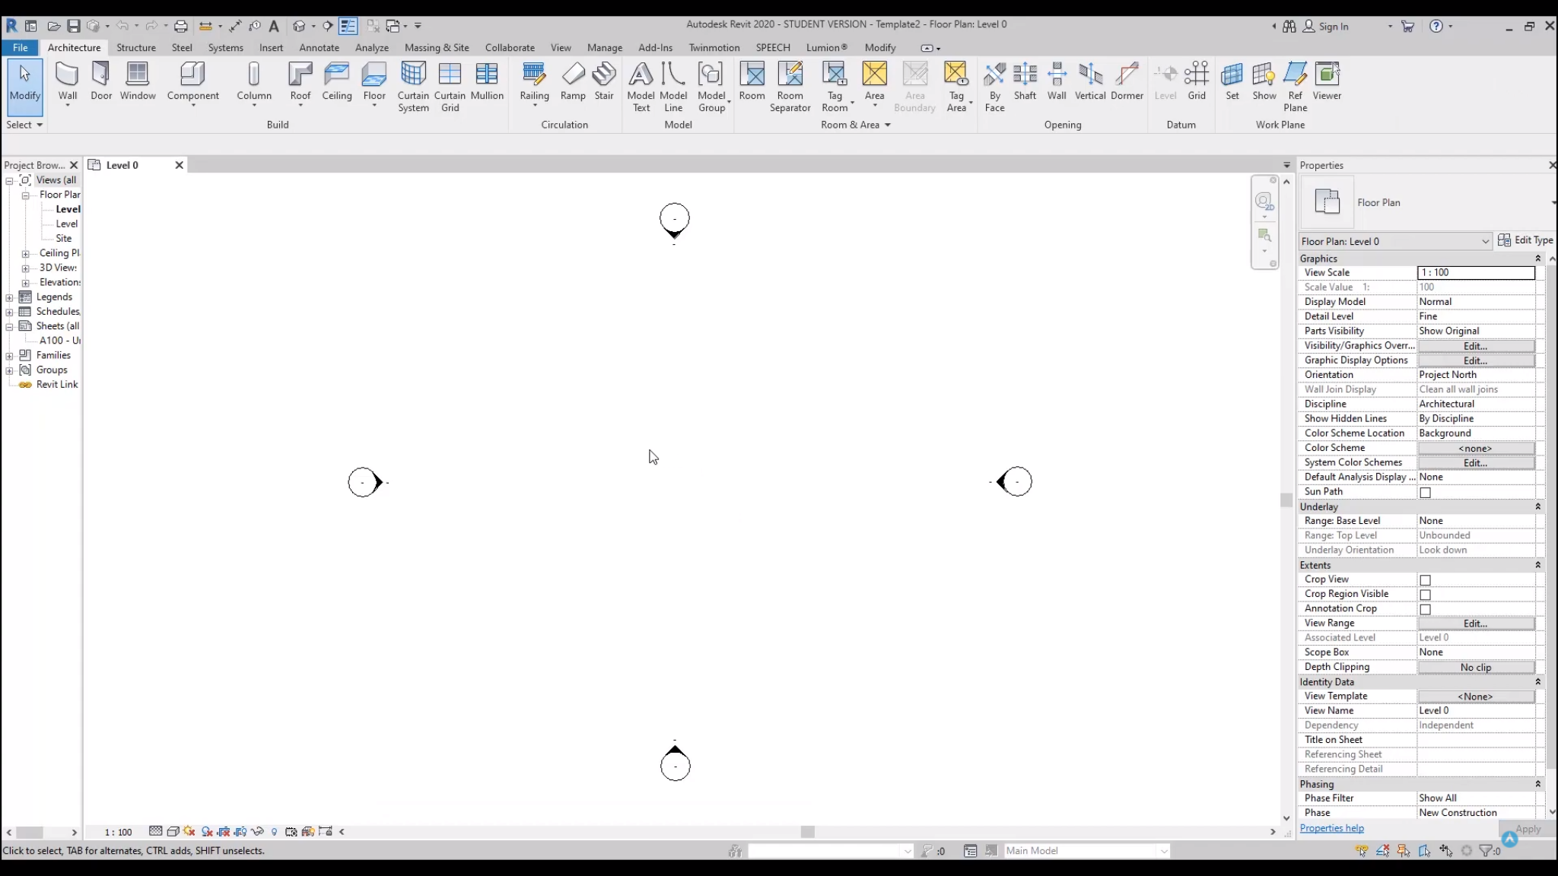This screenshot has width=1558, height=876.
Task: Edit the Color Scheme value showing none
Action: (1474, 449)
